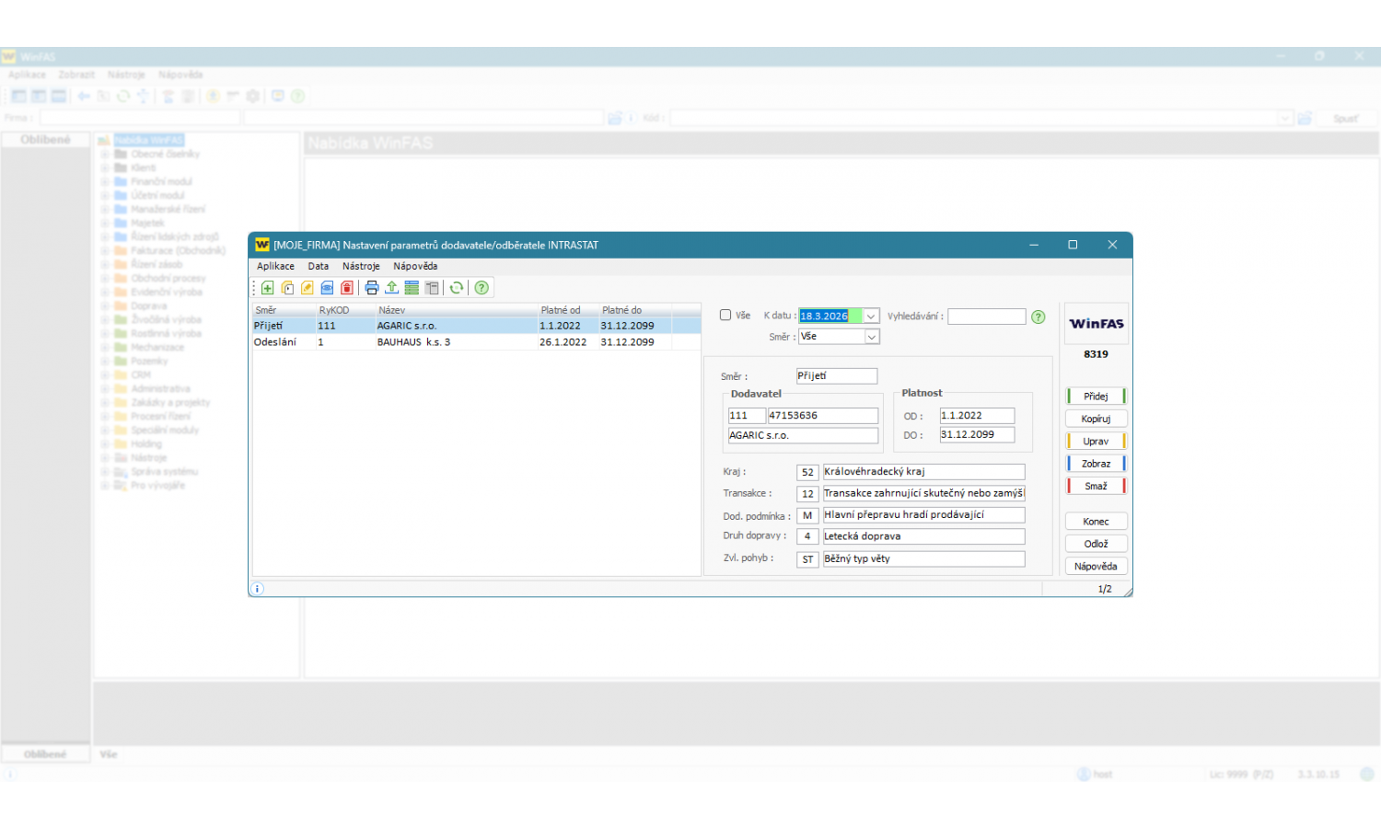
Task: Click the export upload toolbar icon
Action: [x=391, y=288]
